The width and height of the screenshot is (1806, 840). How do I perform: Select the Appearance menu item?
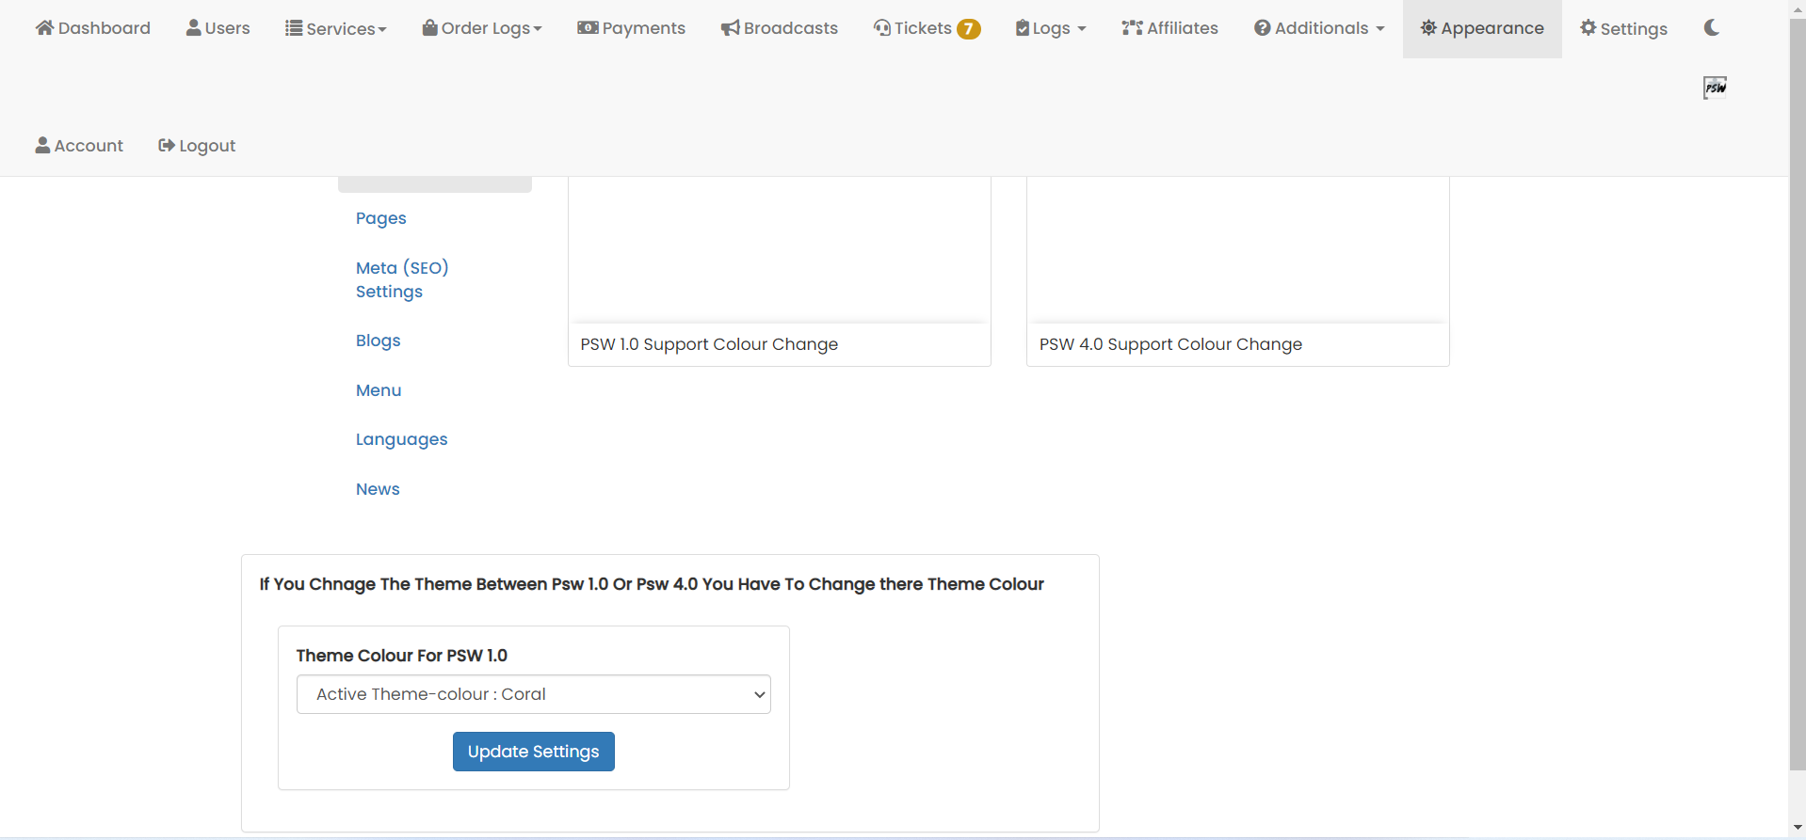point(1482,28)
